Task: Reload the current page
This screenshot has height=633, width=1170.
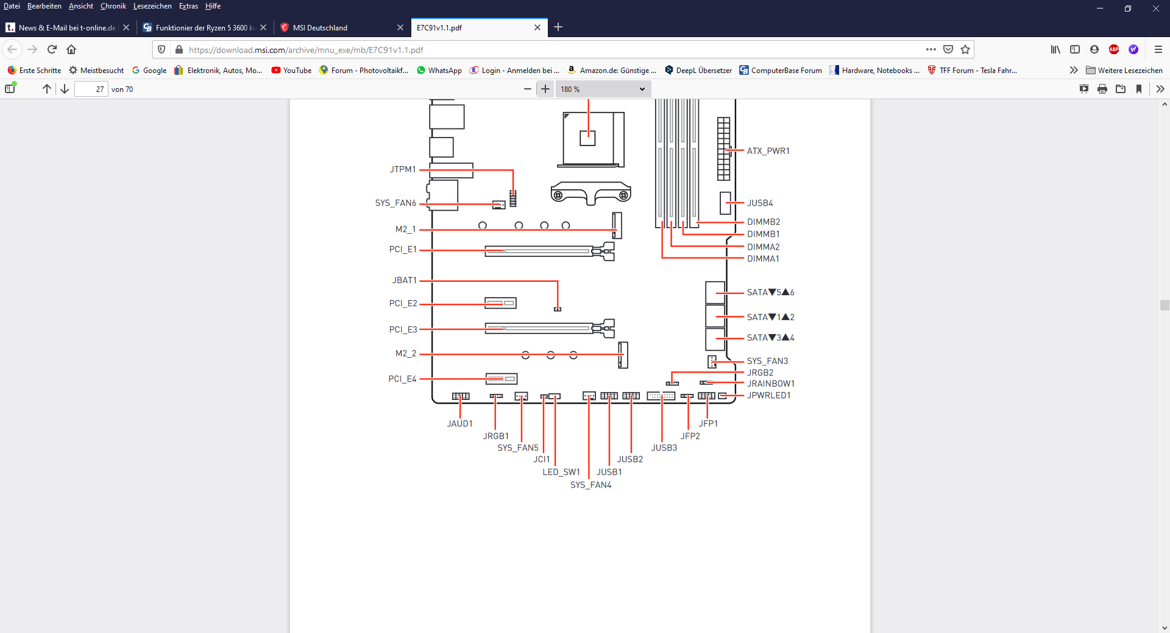Action: point(52,49)
